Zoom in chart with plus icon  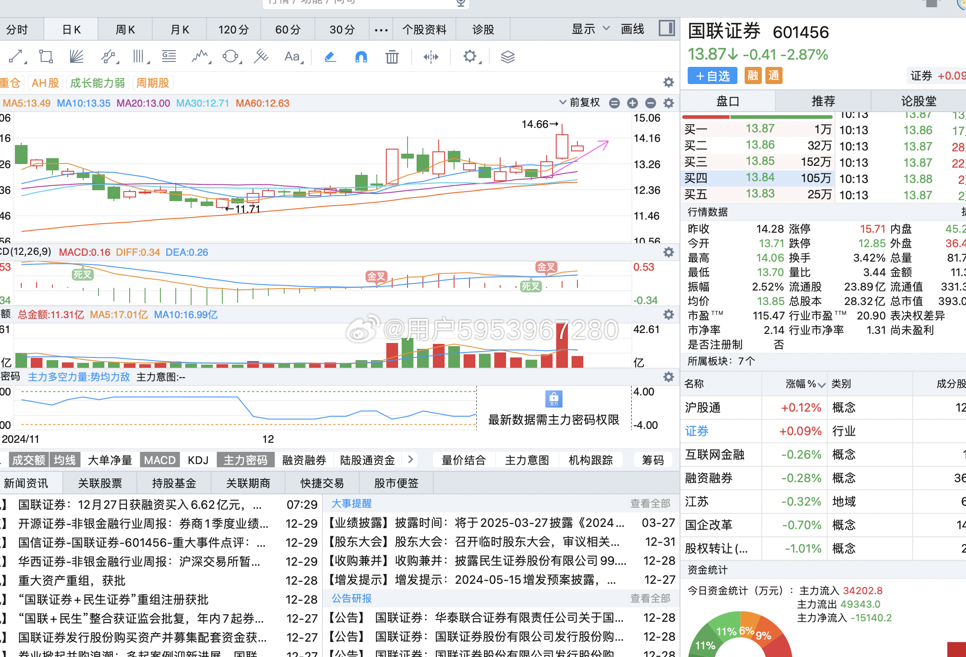(x=632, y=103)
